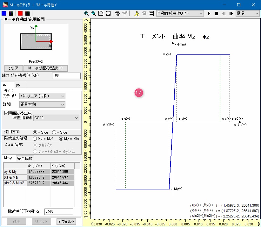Screen dimensions: 261x227
Task: Click the cell with value 2.2527E-2
Action: [39, 183]
